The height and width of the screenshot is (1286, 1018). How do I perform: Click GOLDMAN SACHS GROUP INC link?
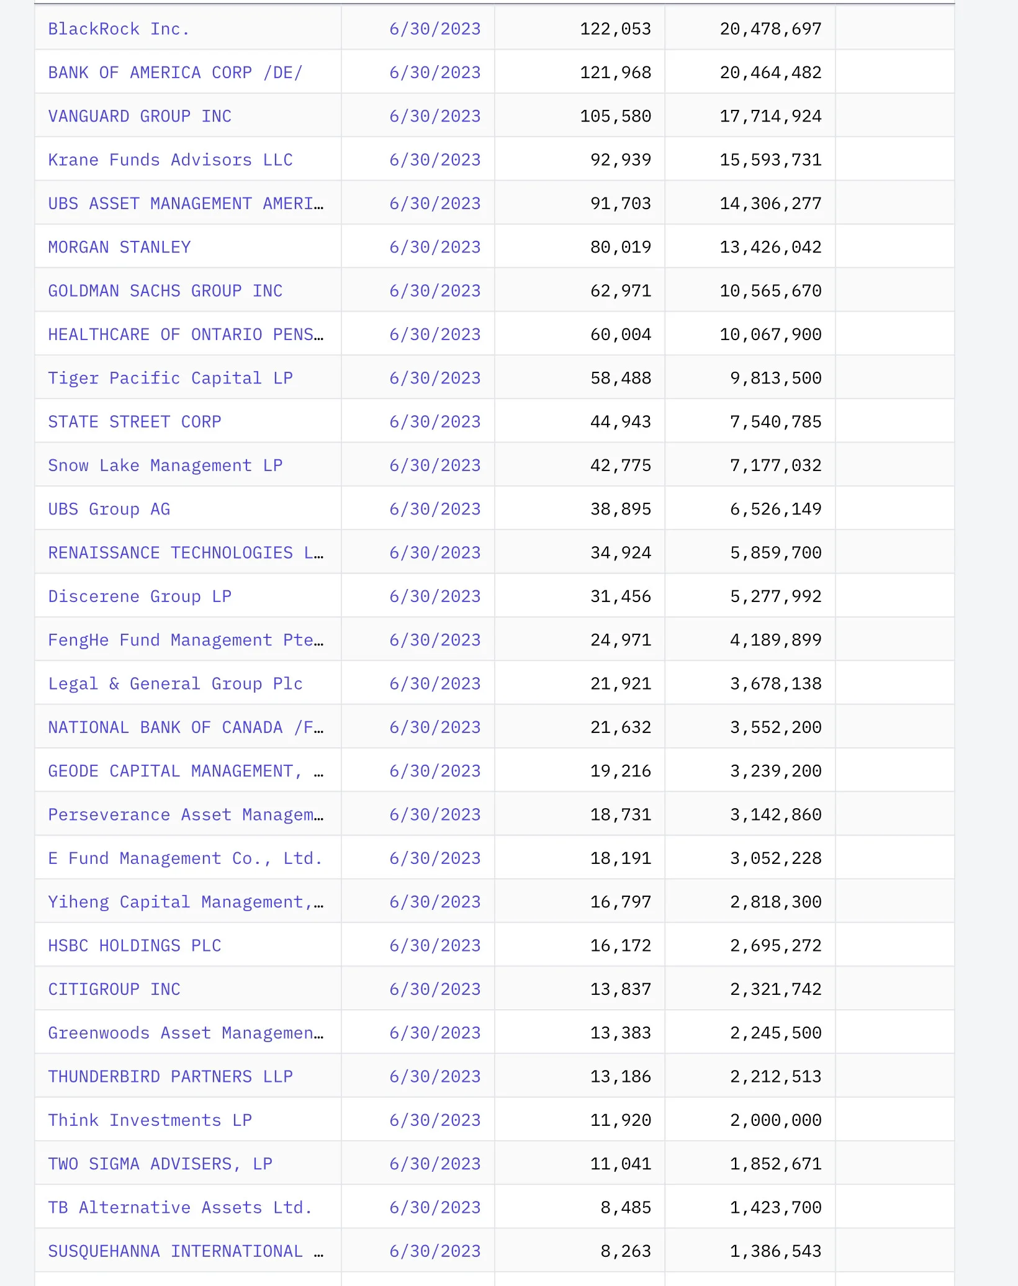tap(165, 291)
